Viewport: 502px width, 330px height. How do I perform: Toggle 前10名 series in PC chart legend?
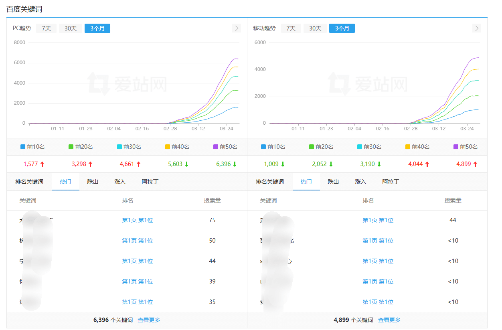(32, 147)
